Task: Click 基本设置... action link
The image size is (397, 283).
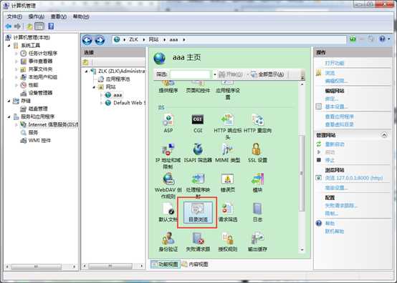Action: click(336, 106)
